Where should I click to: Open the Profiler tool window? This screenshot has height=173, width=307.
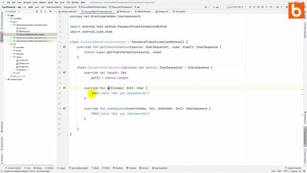49,168
